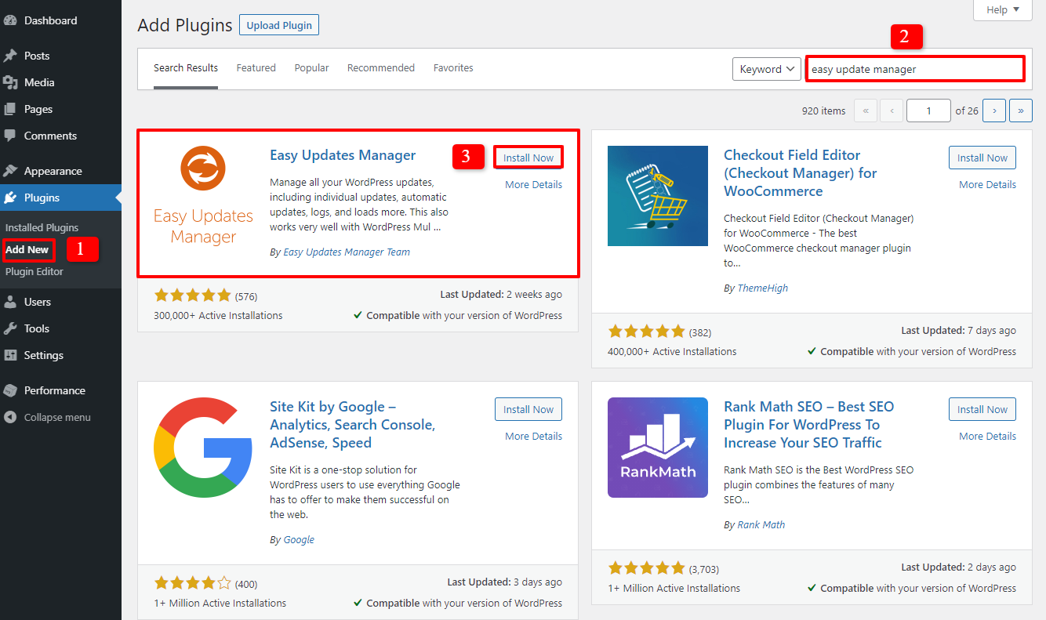Click the plugin search input field
1046x620 pixels.
click(x=915, y=69)
